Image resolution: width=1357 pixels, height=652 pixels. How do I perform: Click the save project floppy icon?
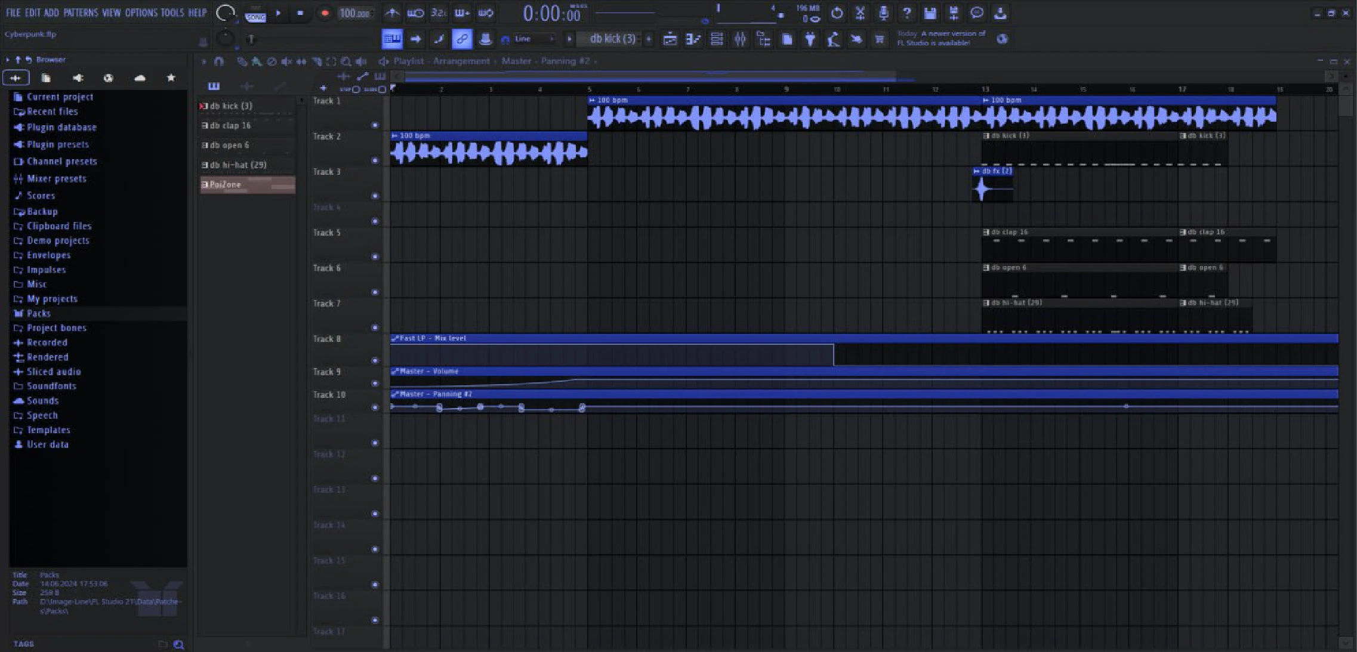coord(930,13)
